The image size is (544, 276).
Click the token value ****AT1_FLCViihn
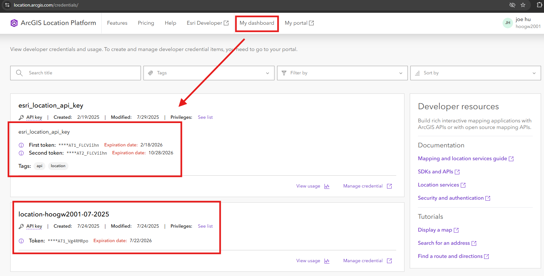click(79, 145)
